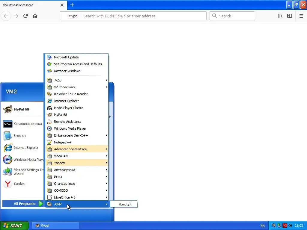
Task: Click the Search box field
Action: pos(232,16)
